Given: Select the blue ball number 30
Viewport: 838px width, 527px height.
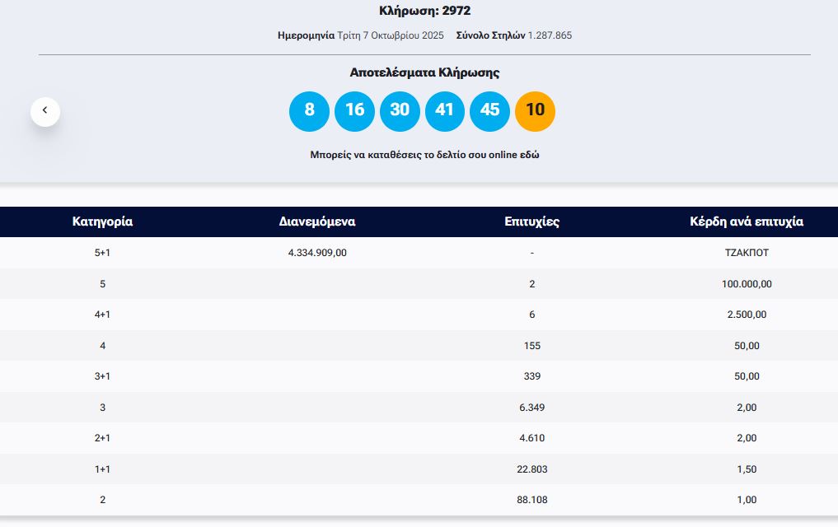Looking at the screenshot, I should (400, 110).
